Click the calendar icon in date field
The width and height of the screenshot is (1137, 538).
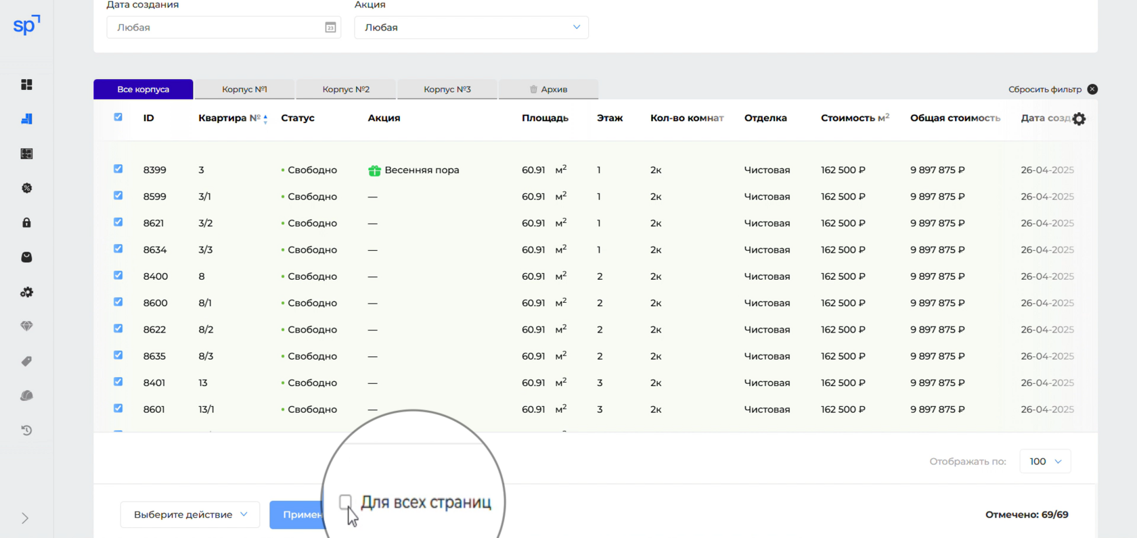pos(330,28)
